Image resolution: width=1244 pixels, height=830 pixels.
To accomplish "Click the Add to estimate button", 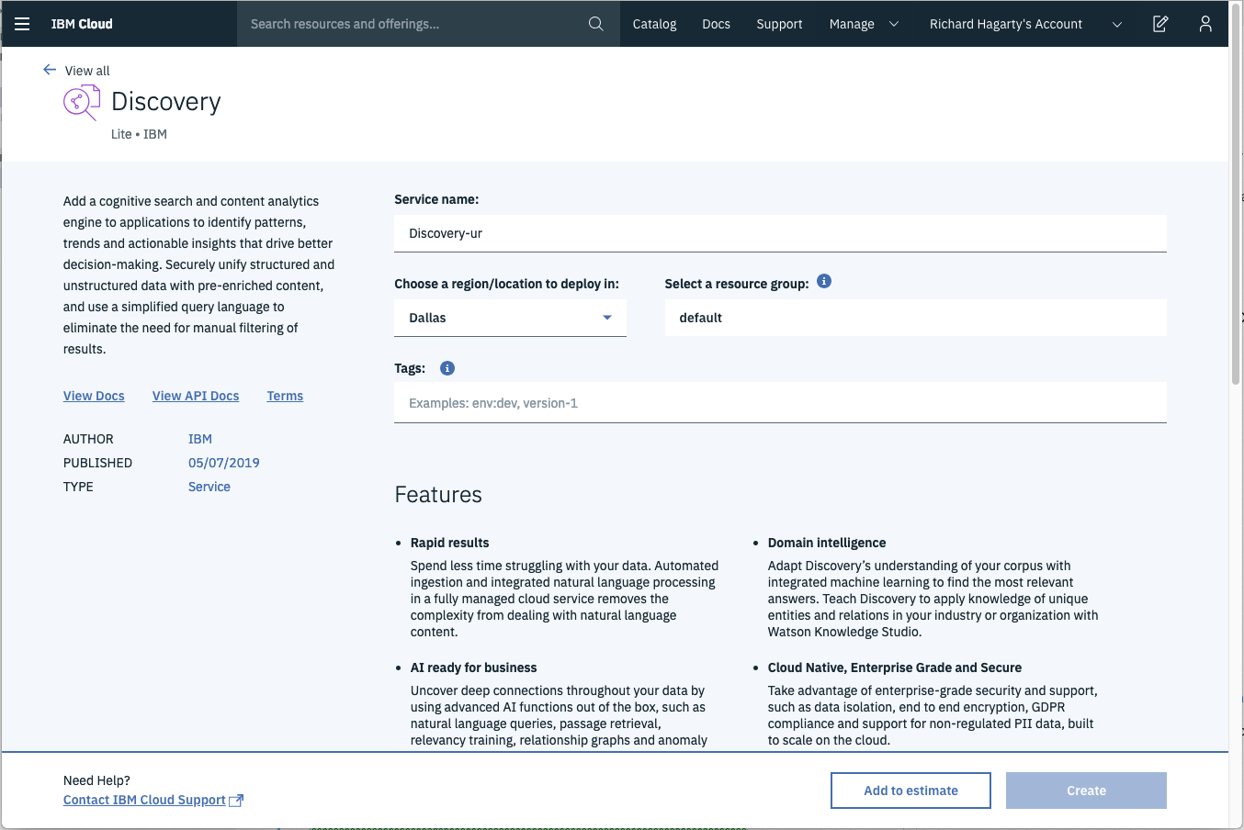I will tap(910, 791).
